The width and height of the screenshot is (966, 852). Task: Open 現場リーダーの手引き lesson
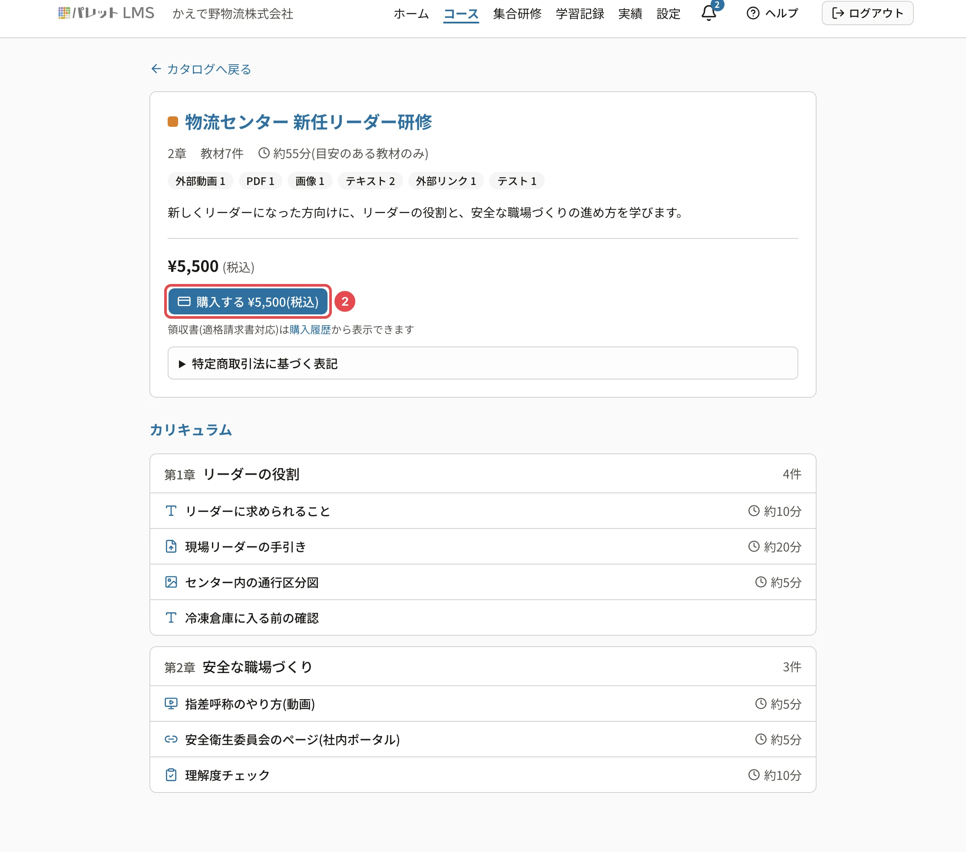point(483,546)
